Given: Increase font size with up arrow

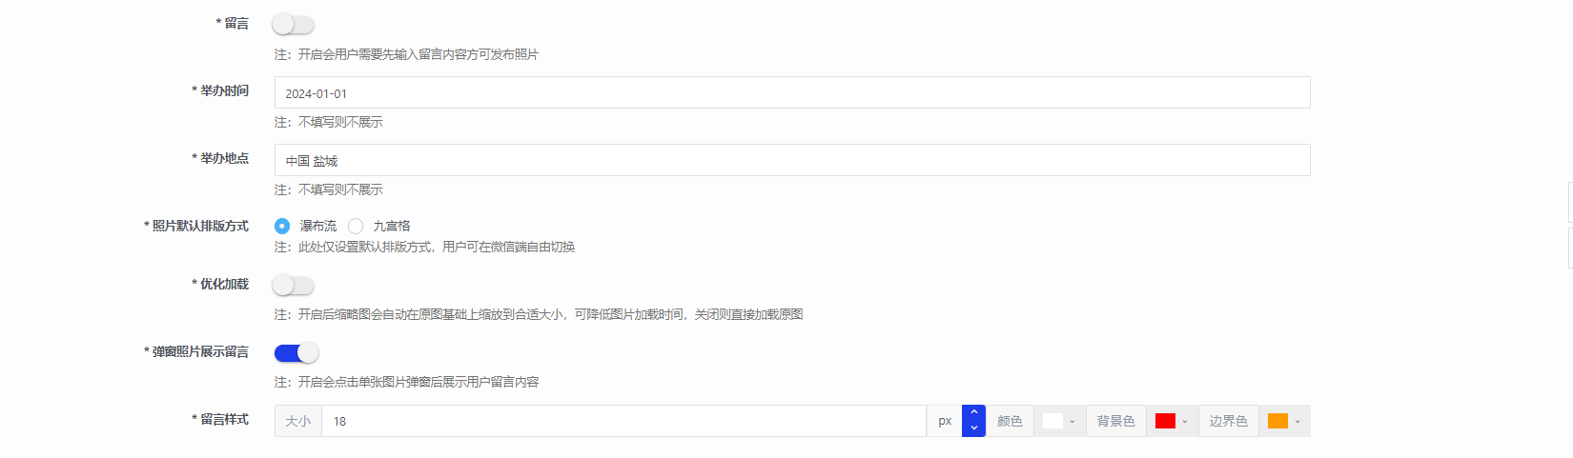Looking at the screenshot, I should click(x=973, y=413).
